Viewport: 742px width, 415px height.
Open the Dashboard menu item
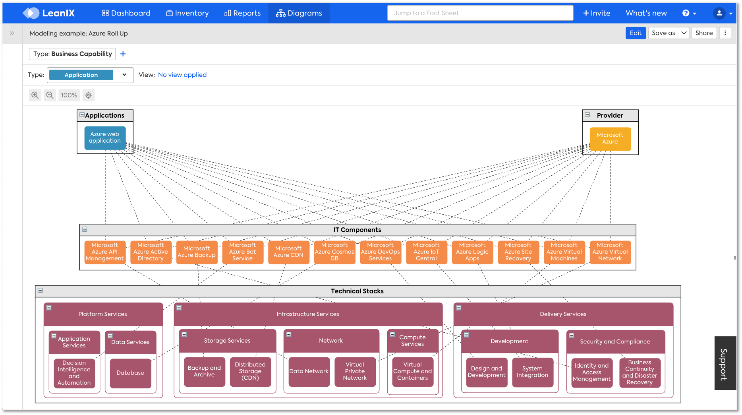coord(126,13)
